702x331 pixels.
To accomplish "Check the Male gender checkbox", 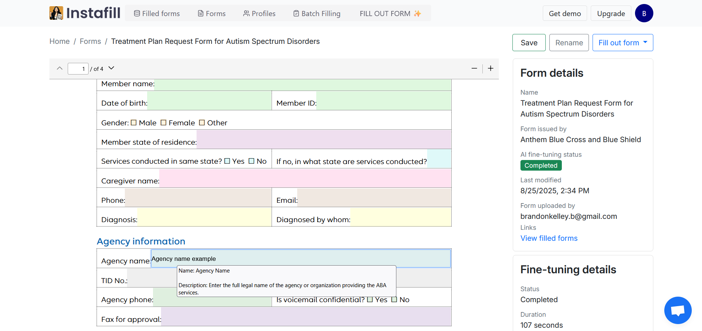I will 134,122.
